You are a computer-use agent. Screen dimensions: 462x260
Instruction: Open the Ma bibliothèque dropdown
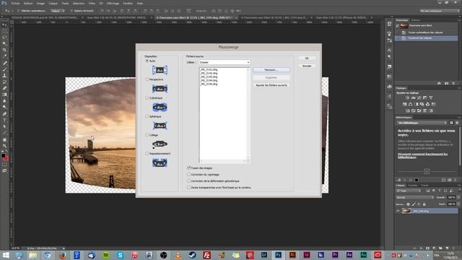422,123
